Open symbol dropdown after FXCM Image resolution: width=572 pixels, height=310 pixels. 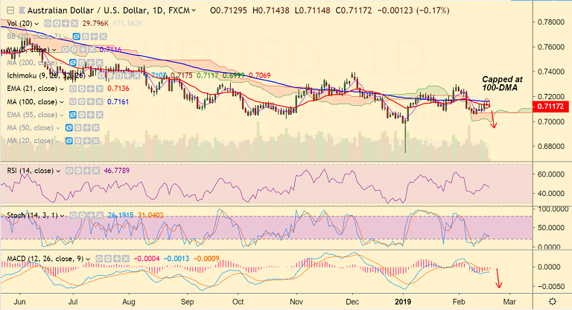pos(194,10)
